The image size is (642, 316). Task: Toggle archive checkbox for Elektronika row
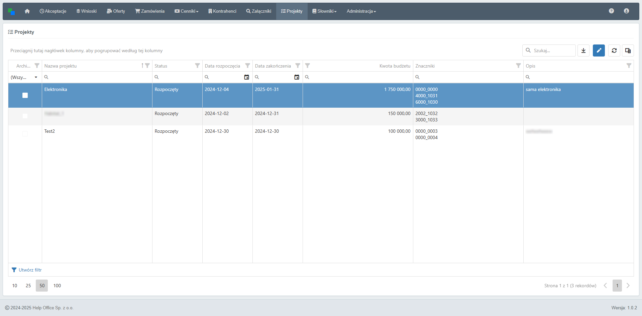click(25, 95)
